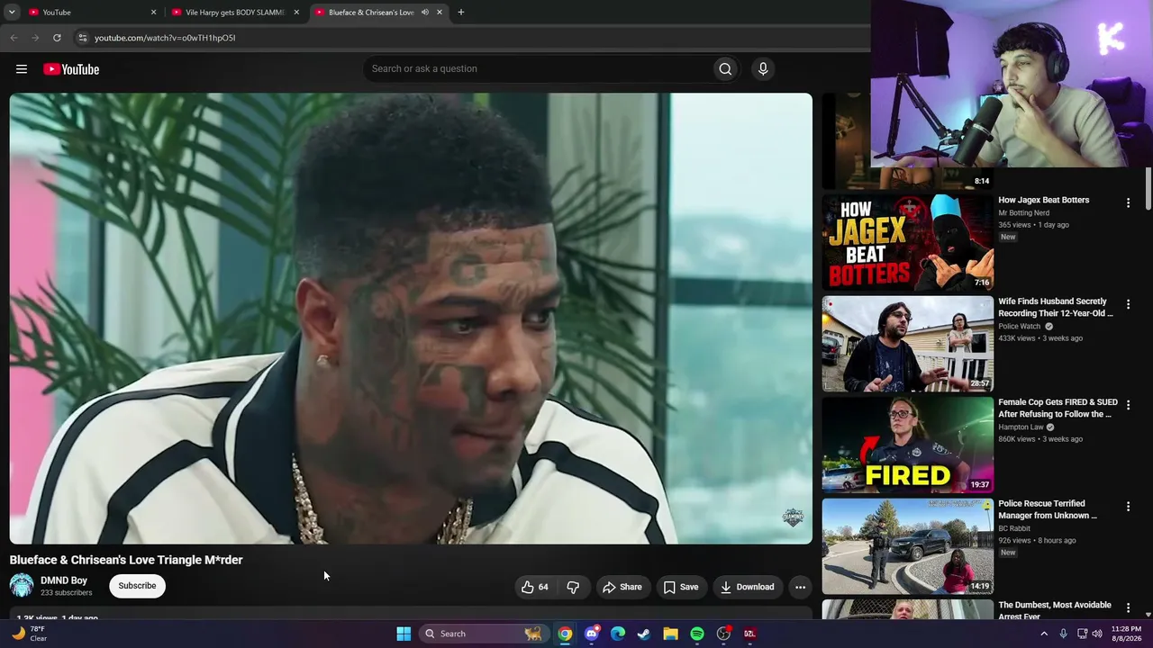Open options for Dumbest, Most Avoidable Arrest

(x=1128, y=608)
